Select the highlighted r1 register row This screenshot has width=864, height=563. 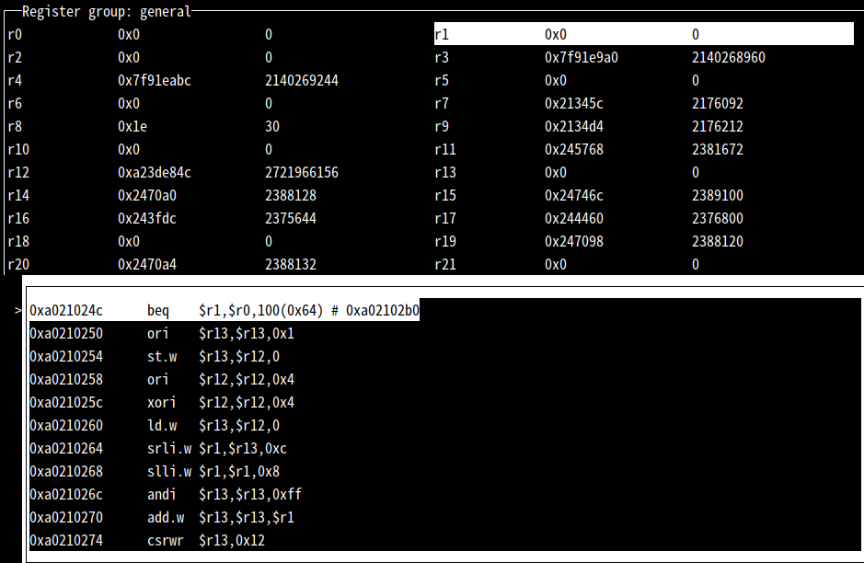point(643,35)
